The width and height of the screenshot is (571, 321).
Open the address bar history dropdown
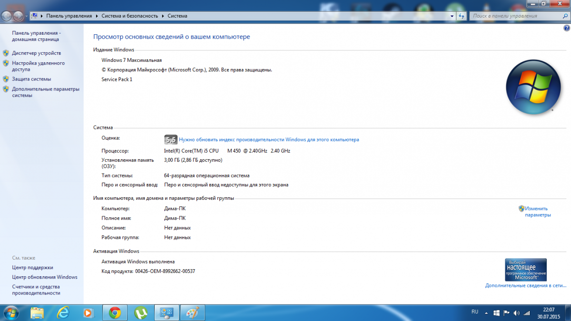click(453, 16)
